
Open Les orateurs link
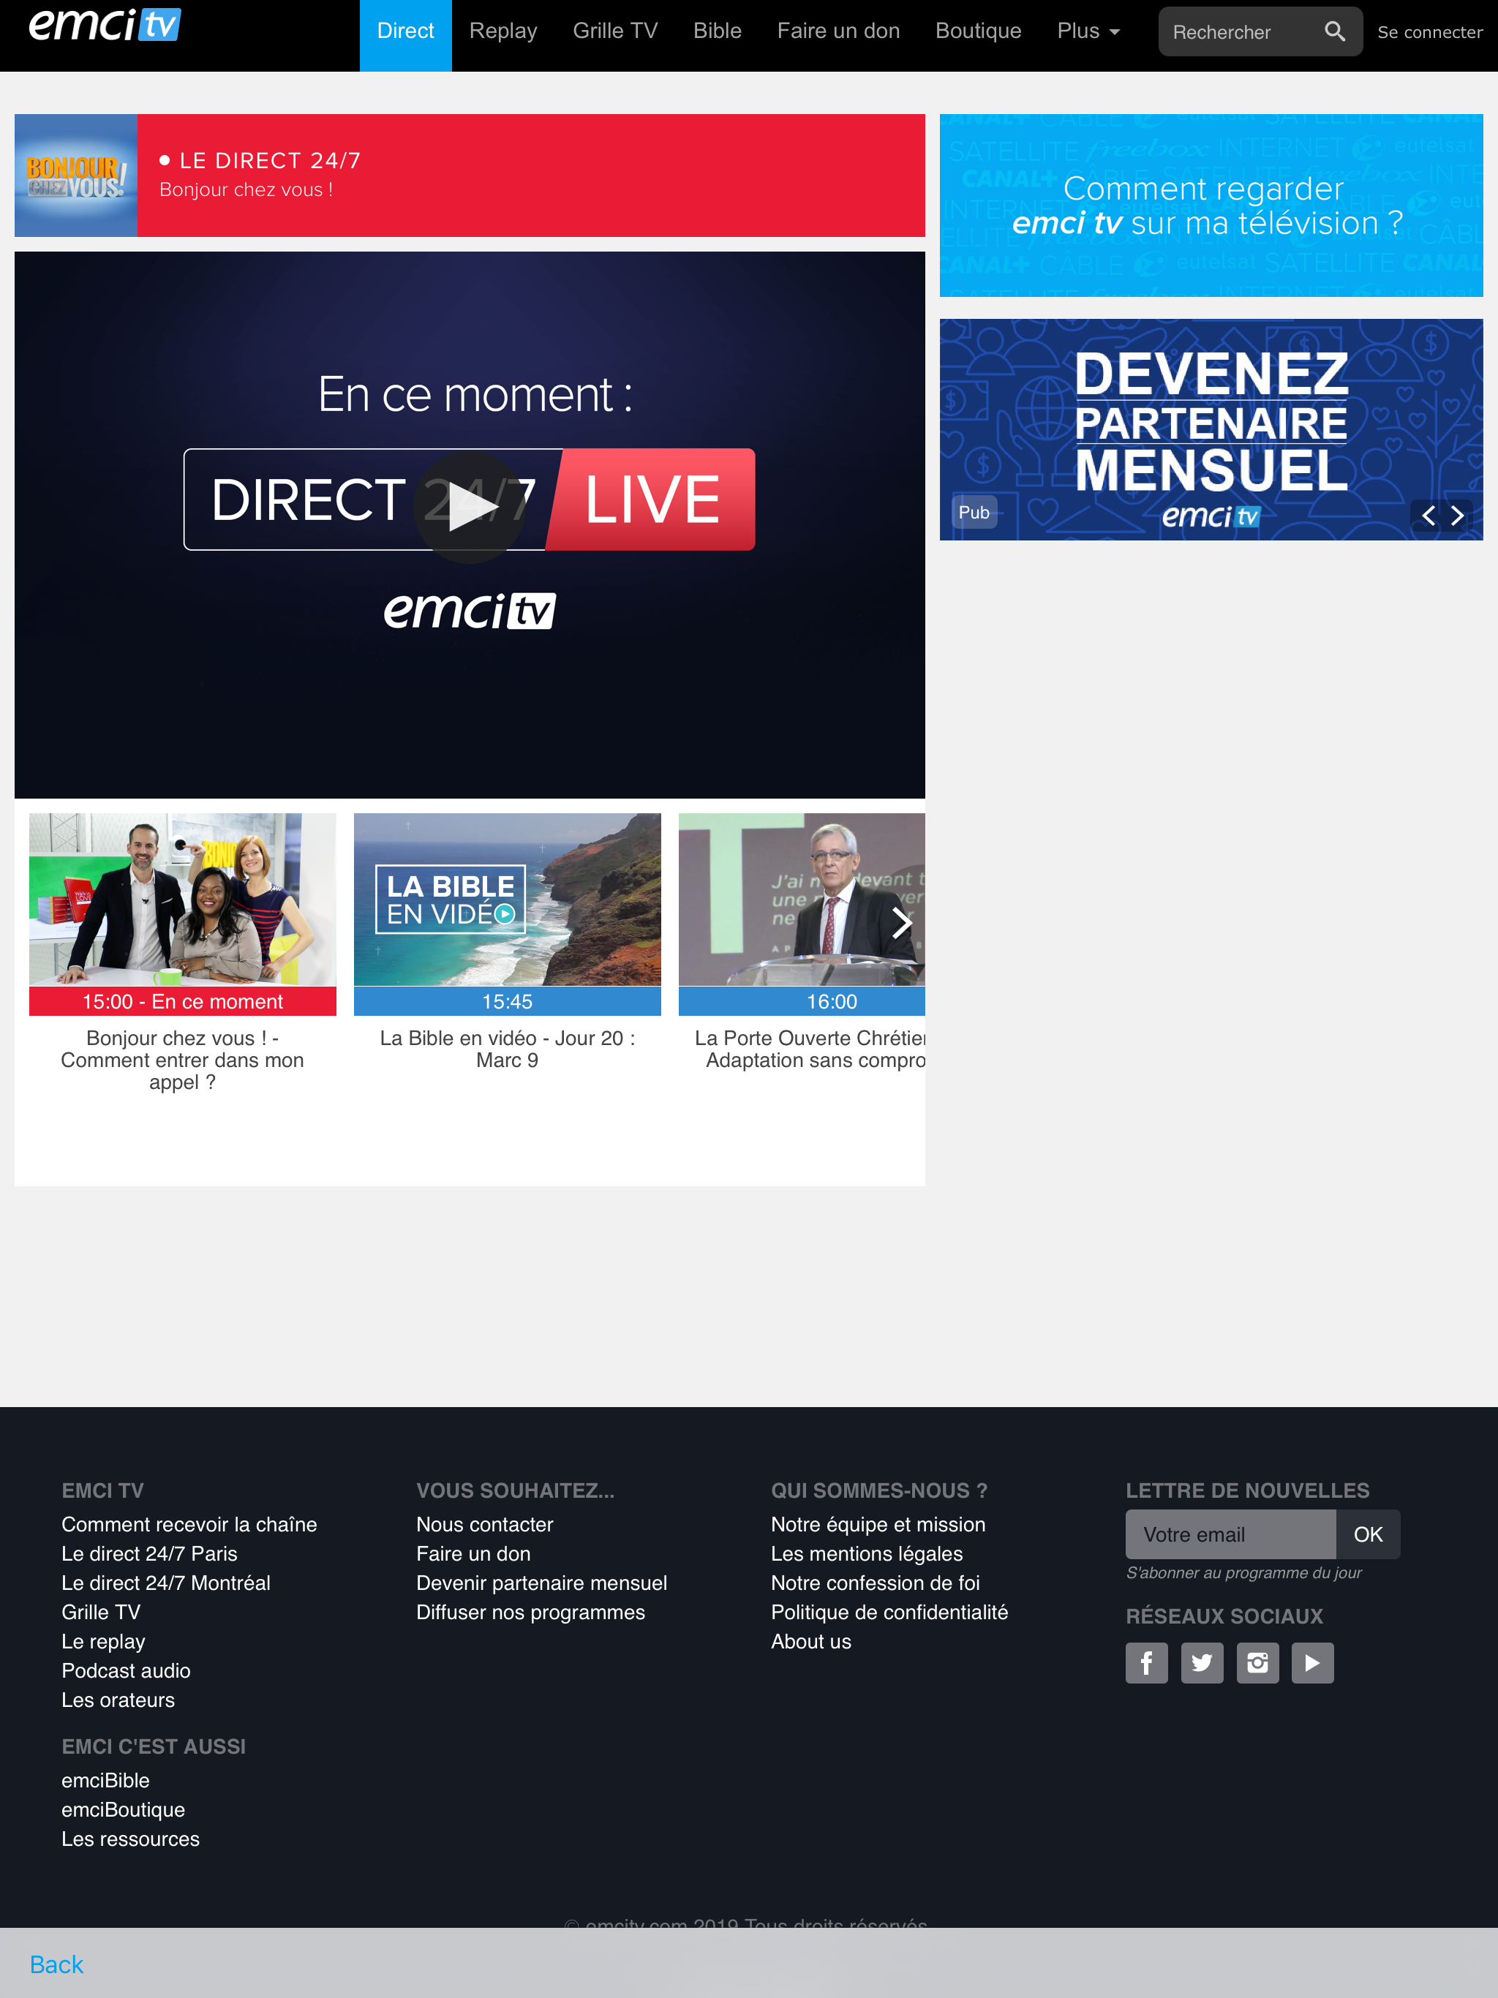118,1699
